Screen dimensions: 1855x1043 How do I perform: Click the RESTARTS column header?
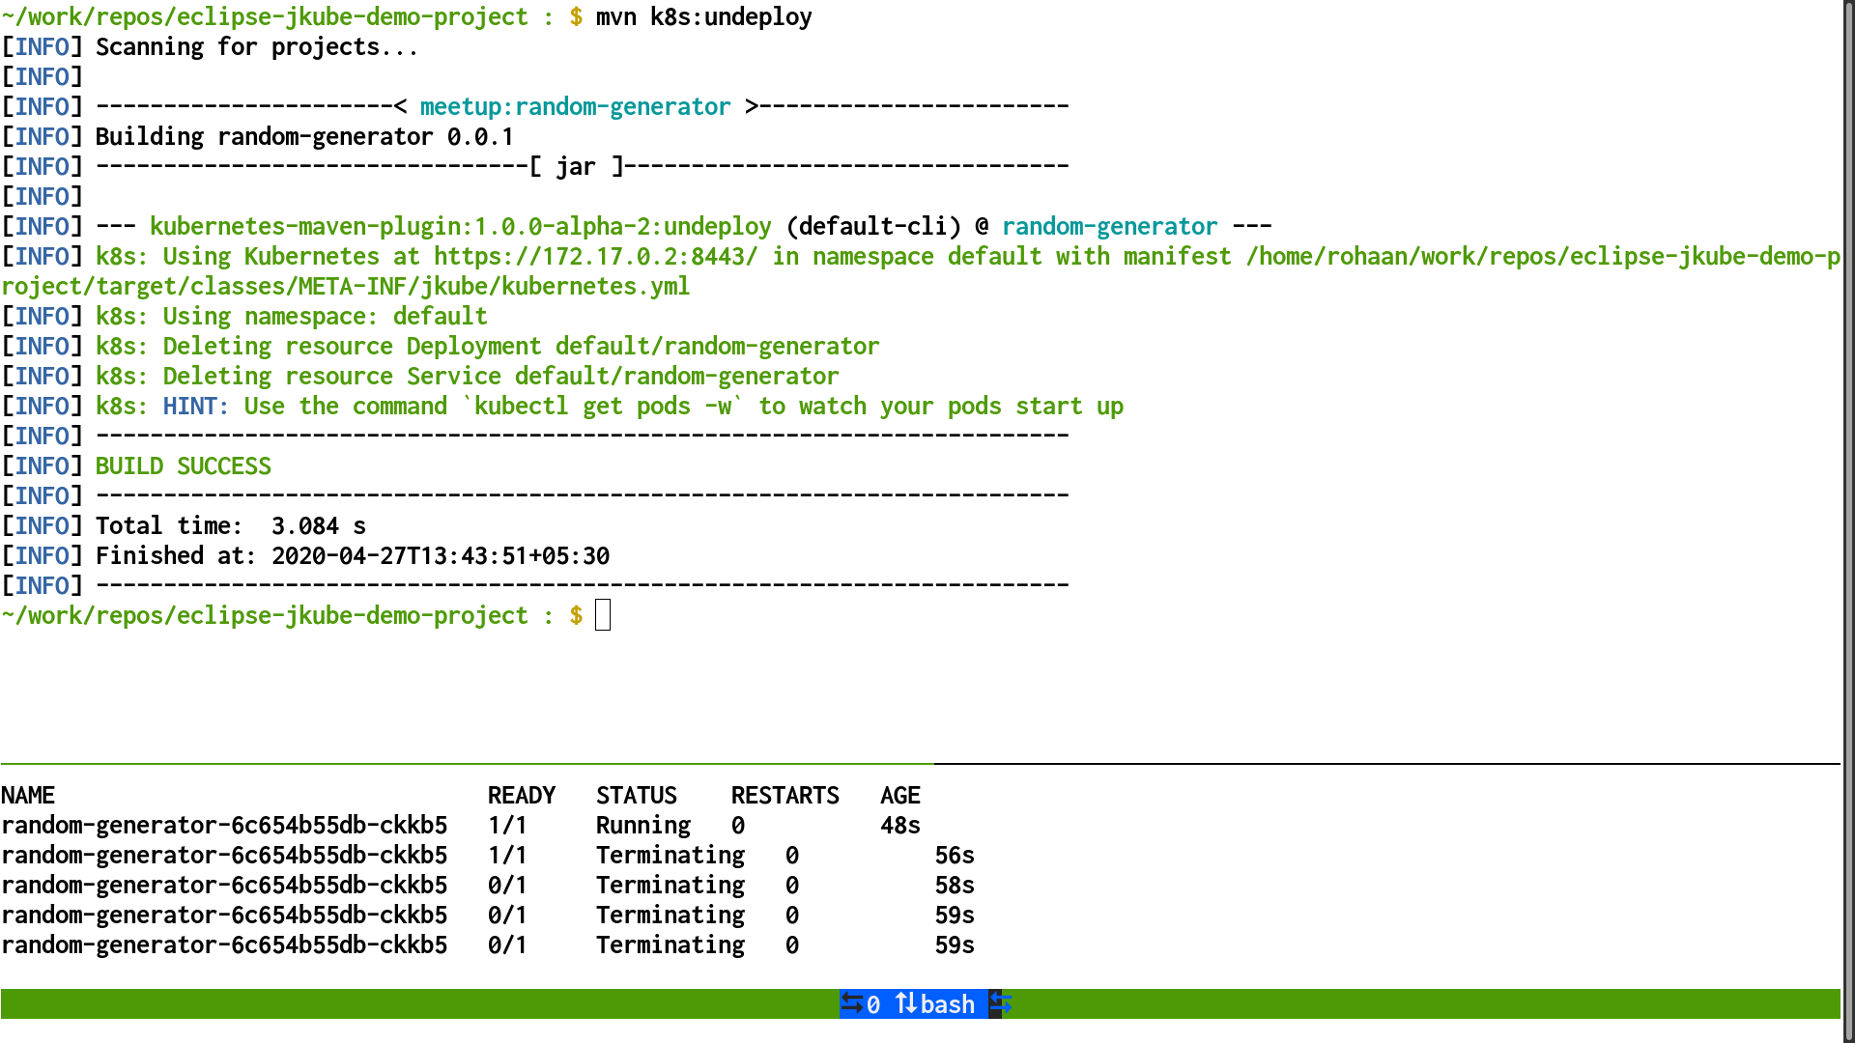(785, 796)
